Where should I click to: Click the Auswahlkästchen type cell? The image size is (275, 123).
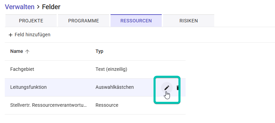(115, 87)
